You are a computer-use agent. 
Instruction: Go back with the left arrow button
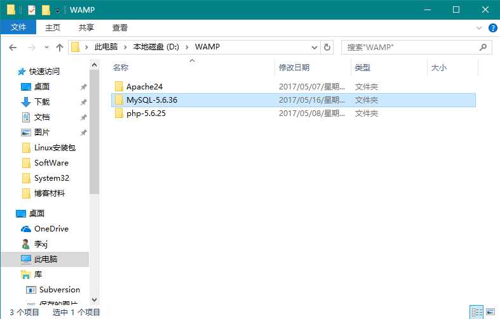click(x=13, y=48)
